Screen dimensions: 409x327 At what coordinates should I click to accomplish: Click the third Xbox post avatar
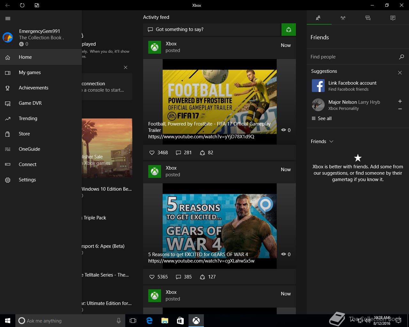click(x=155, y=296)
